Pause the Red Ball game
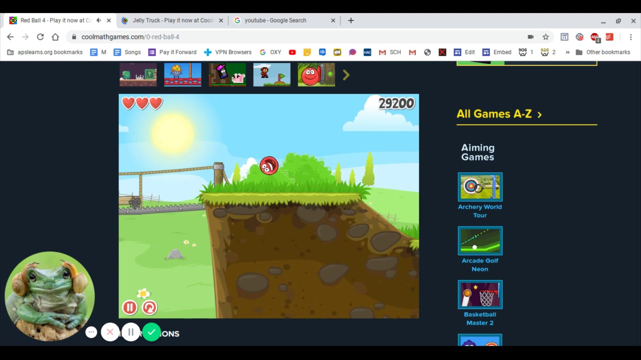Image resolution: width=641 pixels, height=360 pixels. pyautogui.click(x=130, y=307)
